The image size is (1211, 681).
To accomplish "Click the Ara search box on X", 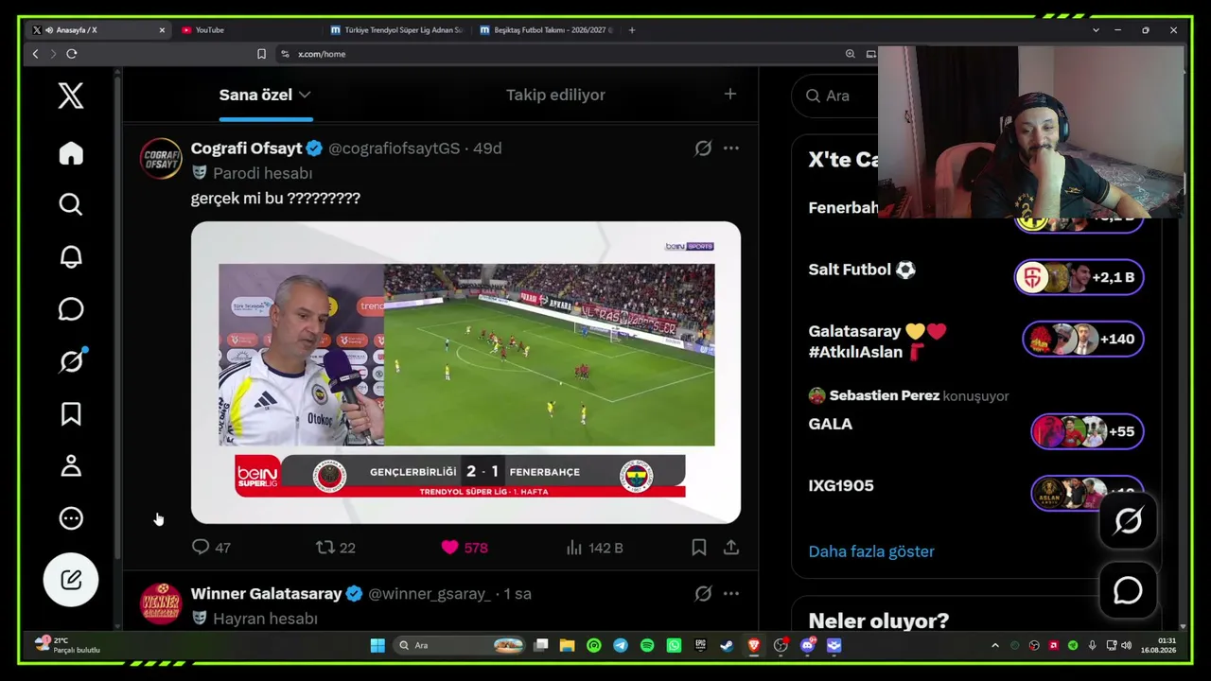I will pyautogui.click(x=836, y=96).
